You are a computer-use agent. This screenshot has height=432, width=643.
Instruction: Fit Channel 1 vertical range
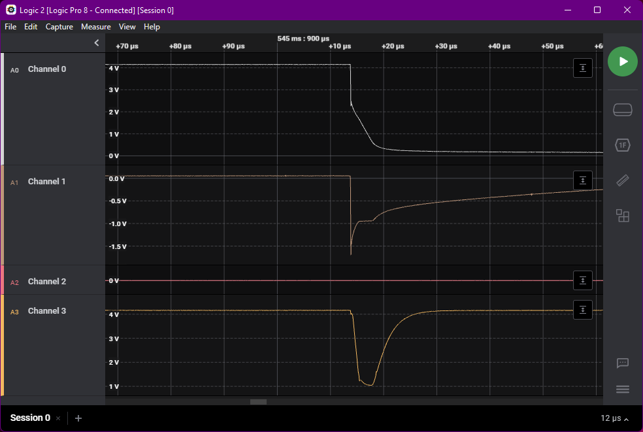click(x=583, y=180)
